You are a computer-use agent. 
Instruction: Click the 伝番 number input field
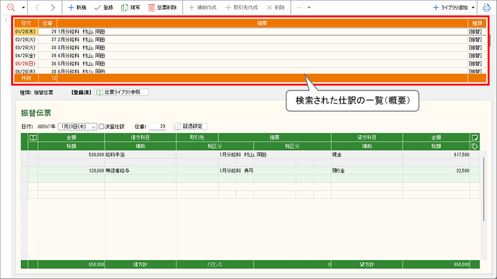pyautogui.click(x=157, y=126)
